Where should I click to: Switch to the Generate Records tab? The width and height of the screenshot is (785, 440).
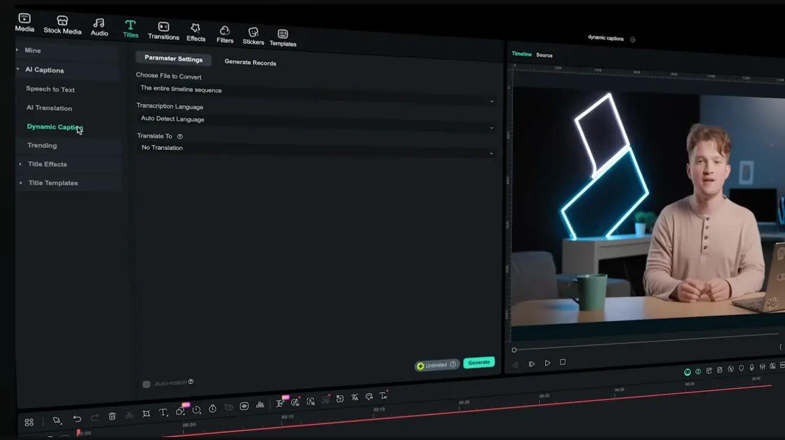(x=250, y=62)
